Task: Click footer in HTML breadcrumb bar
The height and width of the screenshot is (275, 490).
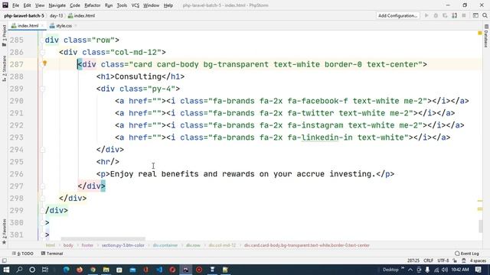Action: pos(87,245)
